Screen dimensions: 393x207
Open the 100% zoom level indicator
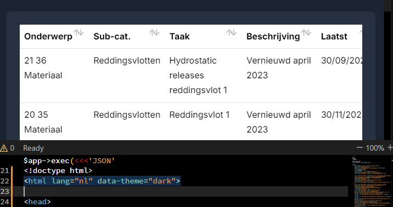[375, 148]
